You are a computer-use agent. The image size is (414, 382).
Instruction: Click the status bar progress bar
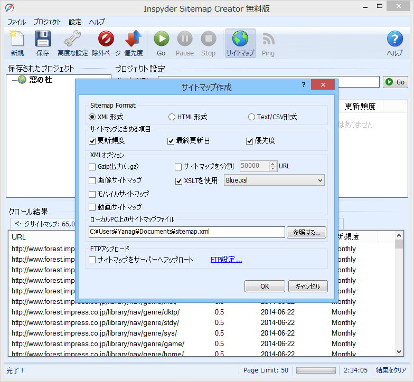316,370
